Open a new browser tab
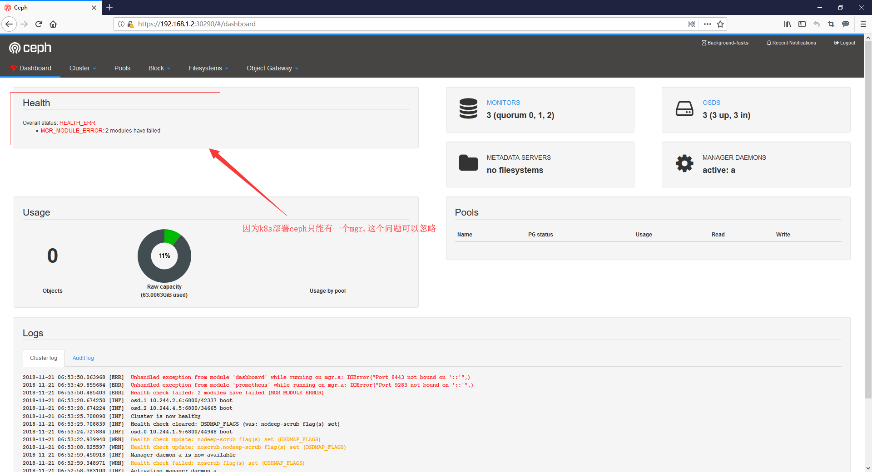The height and width of the screenshot is (472, 872). click(x=109, y=7)
